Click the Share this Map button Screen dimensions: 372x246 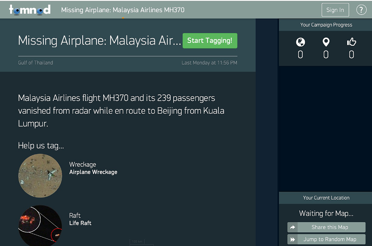pos(330,227)
